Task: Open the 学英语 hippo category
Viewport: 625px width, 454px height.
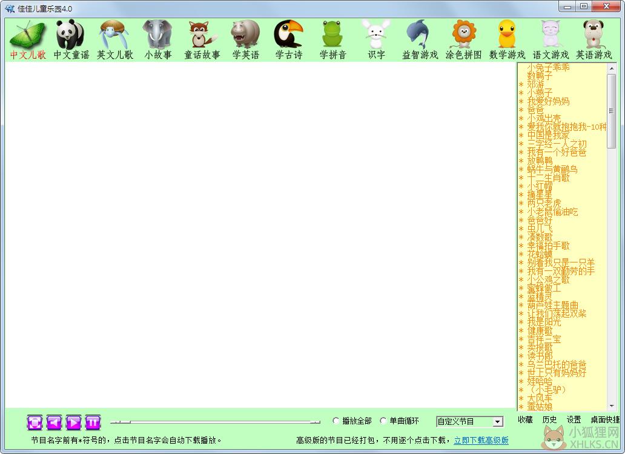Action: pyautogui.click(x=245, y=40)
